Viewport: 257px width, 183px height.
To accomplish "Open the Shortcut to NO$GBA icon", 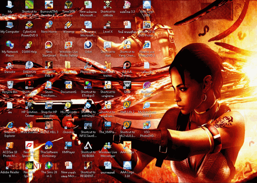I will pos(88,145).
